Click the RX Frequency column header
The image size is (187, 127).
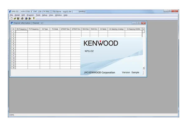coord(22,29)
